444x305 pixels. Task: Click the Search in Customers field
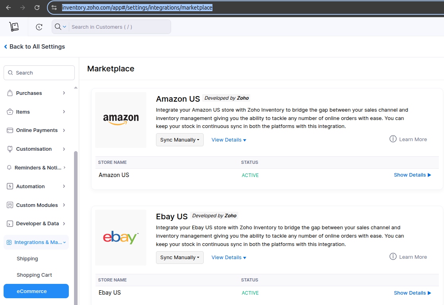[x=120, y=27]
